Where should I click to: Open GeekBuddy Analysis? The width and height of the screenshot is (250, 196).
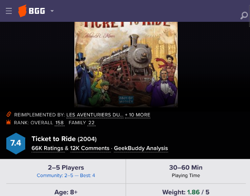[x=141, y=148]
